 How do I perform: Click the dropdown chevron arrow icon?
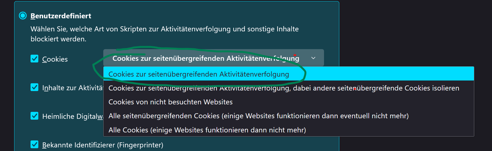point(313,58)
